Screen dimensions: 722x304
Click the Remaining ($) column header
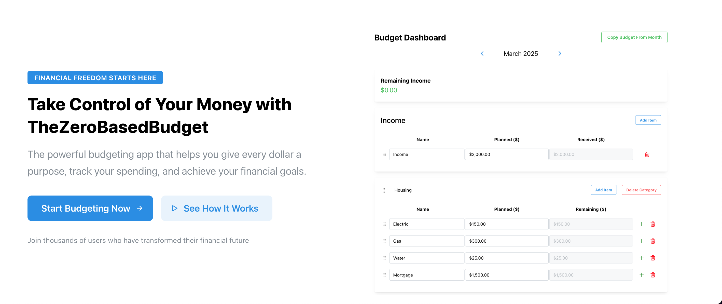click(591, 209)
